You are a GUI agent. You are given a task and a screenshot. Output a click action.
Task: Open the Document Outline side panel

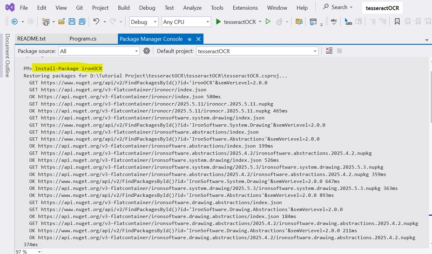(x=7, y=56)
